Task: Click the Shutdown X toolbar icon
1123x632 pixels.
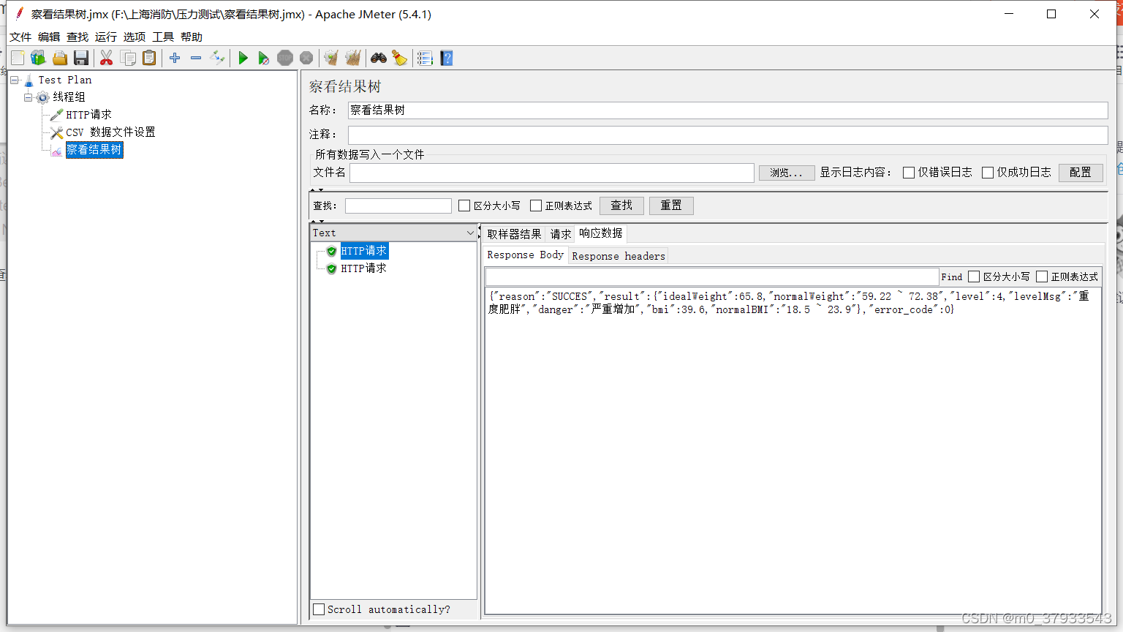Action: click(x=306, y=58)
